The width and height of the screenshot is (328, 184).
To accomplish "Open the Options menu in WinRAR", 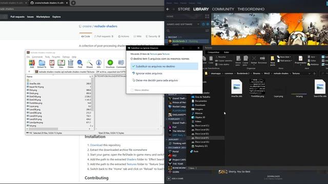I will click(66, 57).
